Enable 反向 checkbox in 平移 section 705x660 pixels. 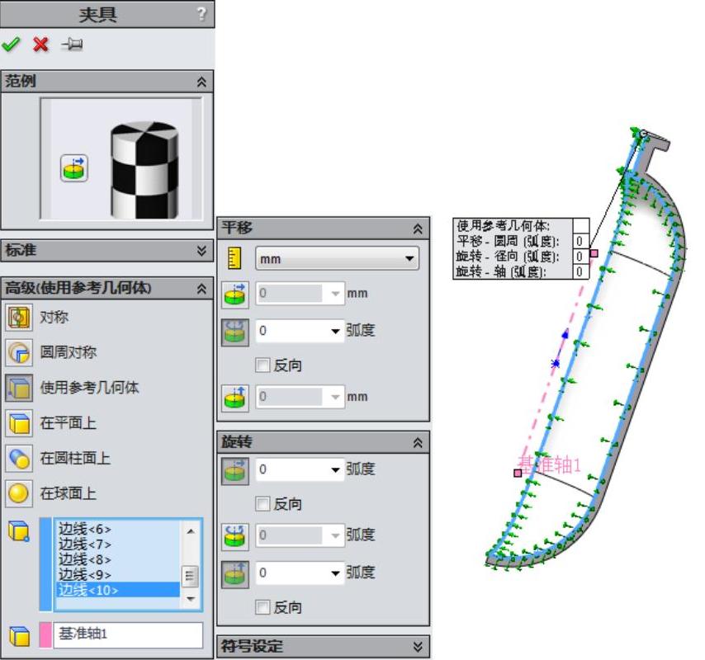(263, 365)
